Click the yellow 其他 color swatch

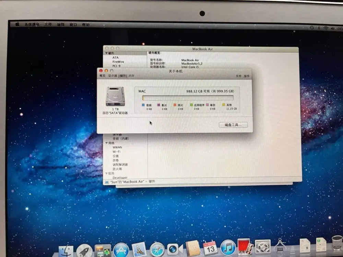pos(224,105)
